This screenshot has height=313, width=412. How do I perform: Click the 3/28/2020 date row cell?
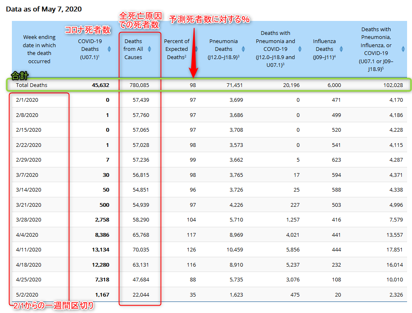29,219
